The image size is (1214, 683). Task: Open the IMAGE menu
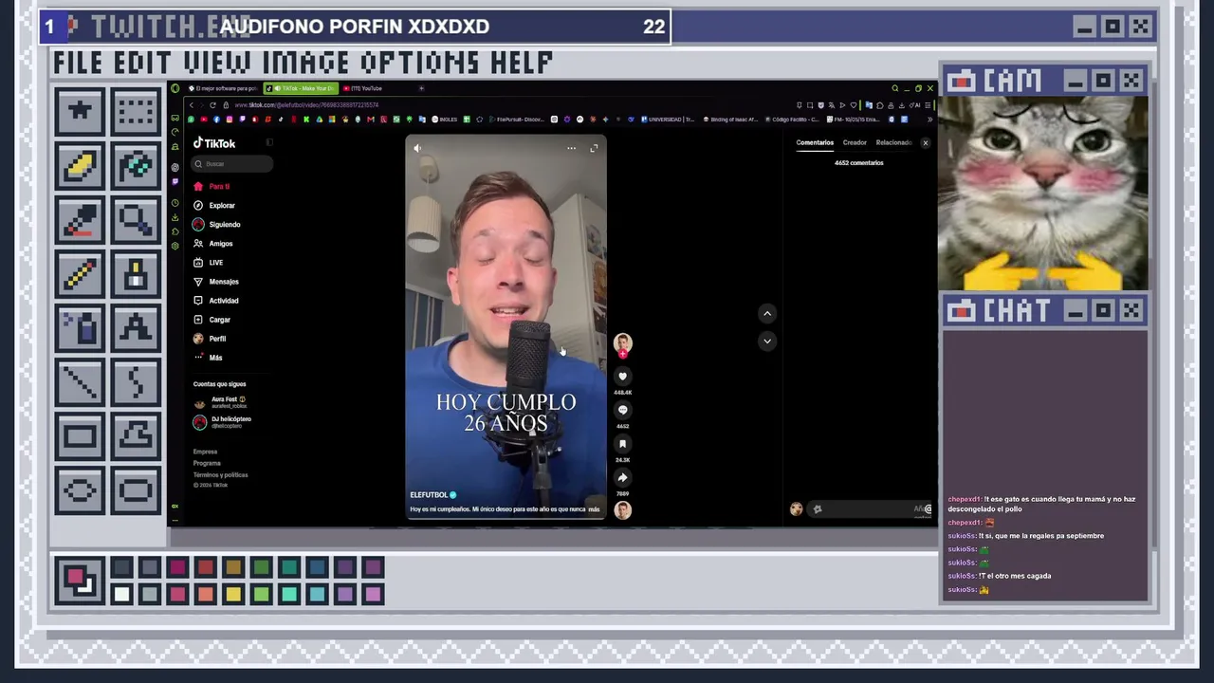(x=307, y=64)
